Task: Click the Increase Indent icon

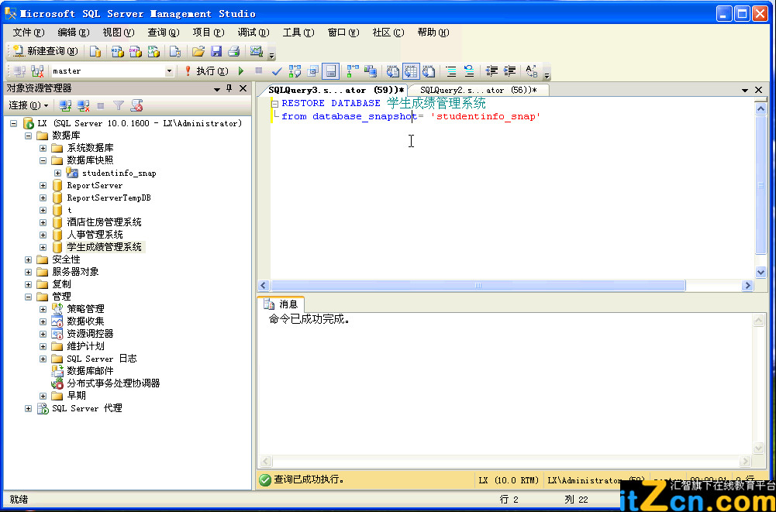Action: [x=509, y=71]
